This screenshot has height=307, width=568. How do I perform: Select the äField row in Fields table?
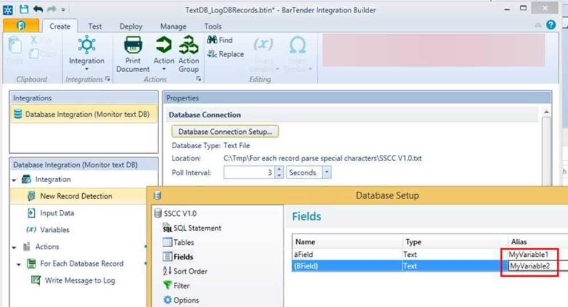pos(430,255)
